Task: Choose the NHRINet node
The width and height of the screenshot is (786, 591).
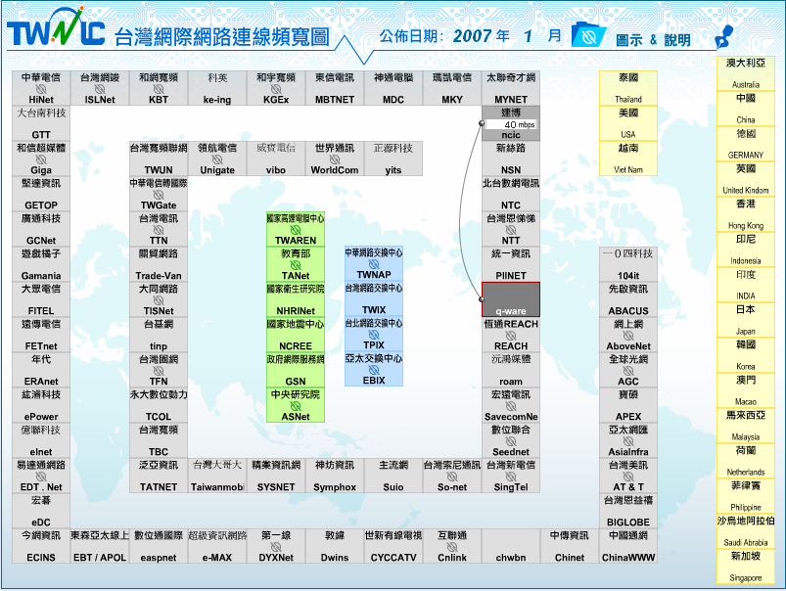Action: click(x=296, y=299)
